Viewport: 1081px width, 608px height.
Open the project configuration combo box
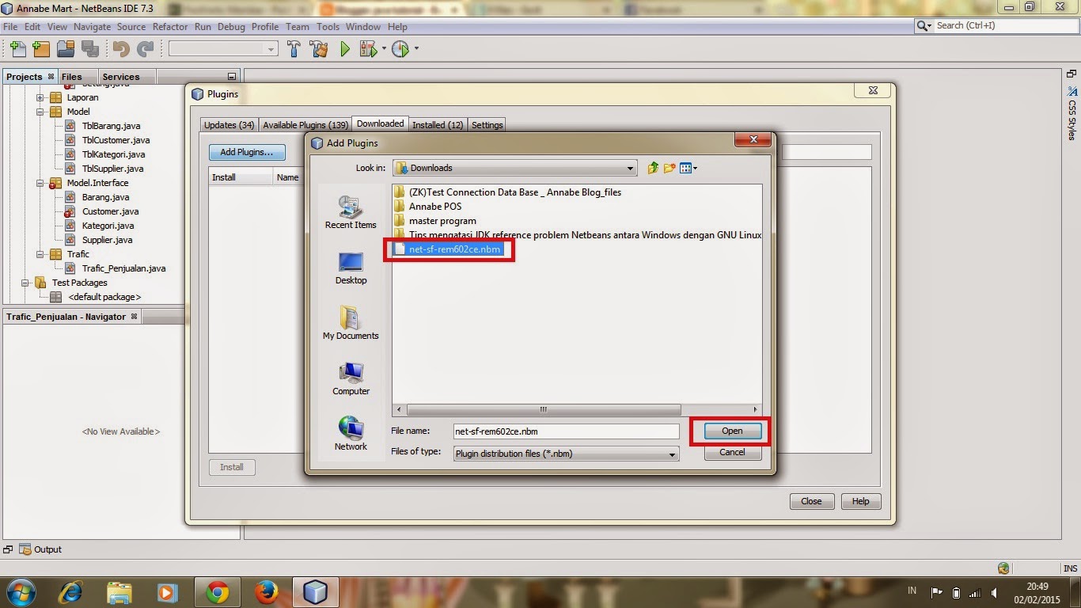point(223,49)
